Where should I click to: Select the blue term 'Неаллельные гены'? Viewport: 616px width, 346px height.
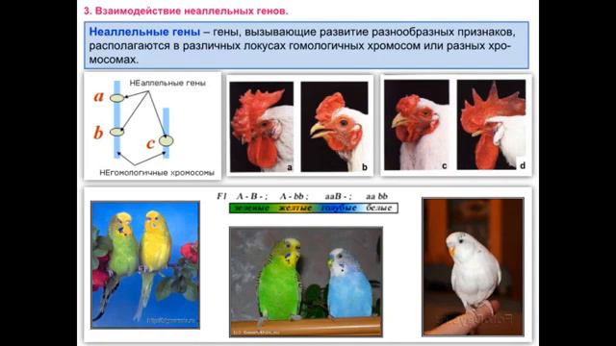[x=144, y=32]
